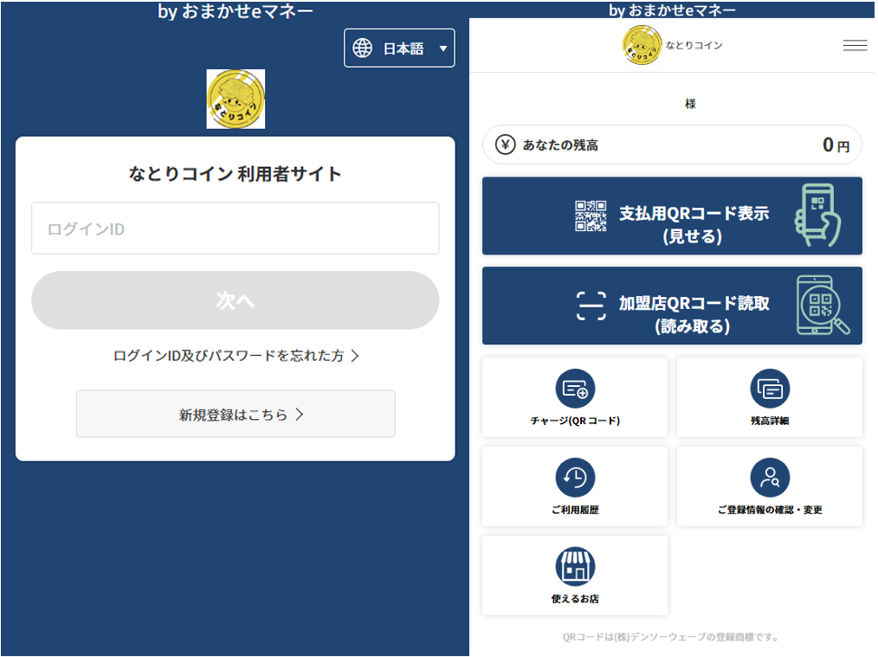This screenshot has height=657, width=878.
Task: Open ご登録情報の確認・変更 icon
Action: click(x=770, y=477)
